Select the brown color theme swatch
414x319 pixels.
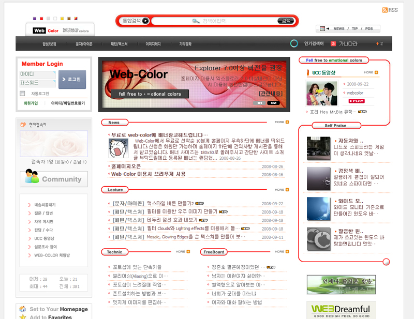69,19
